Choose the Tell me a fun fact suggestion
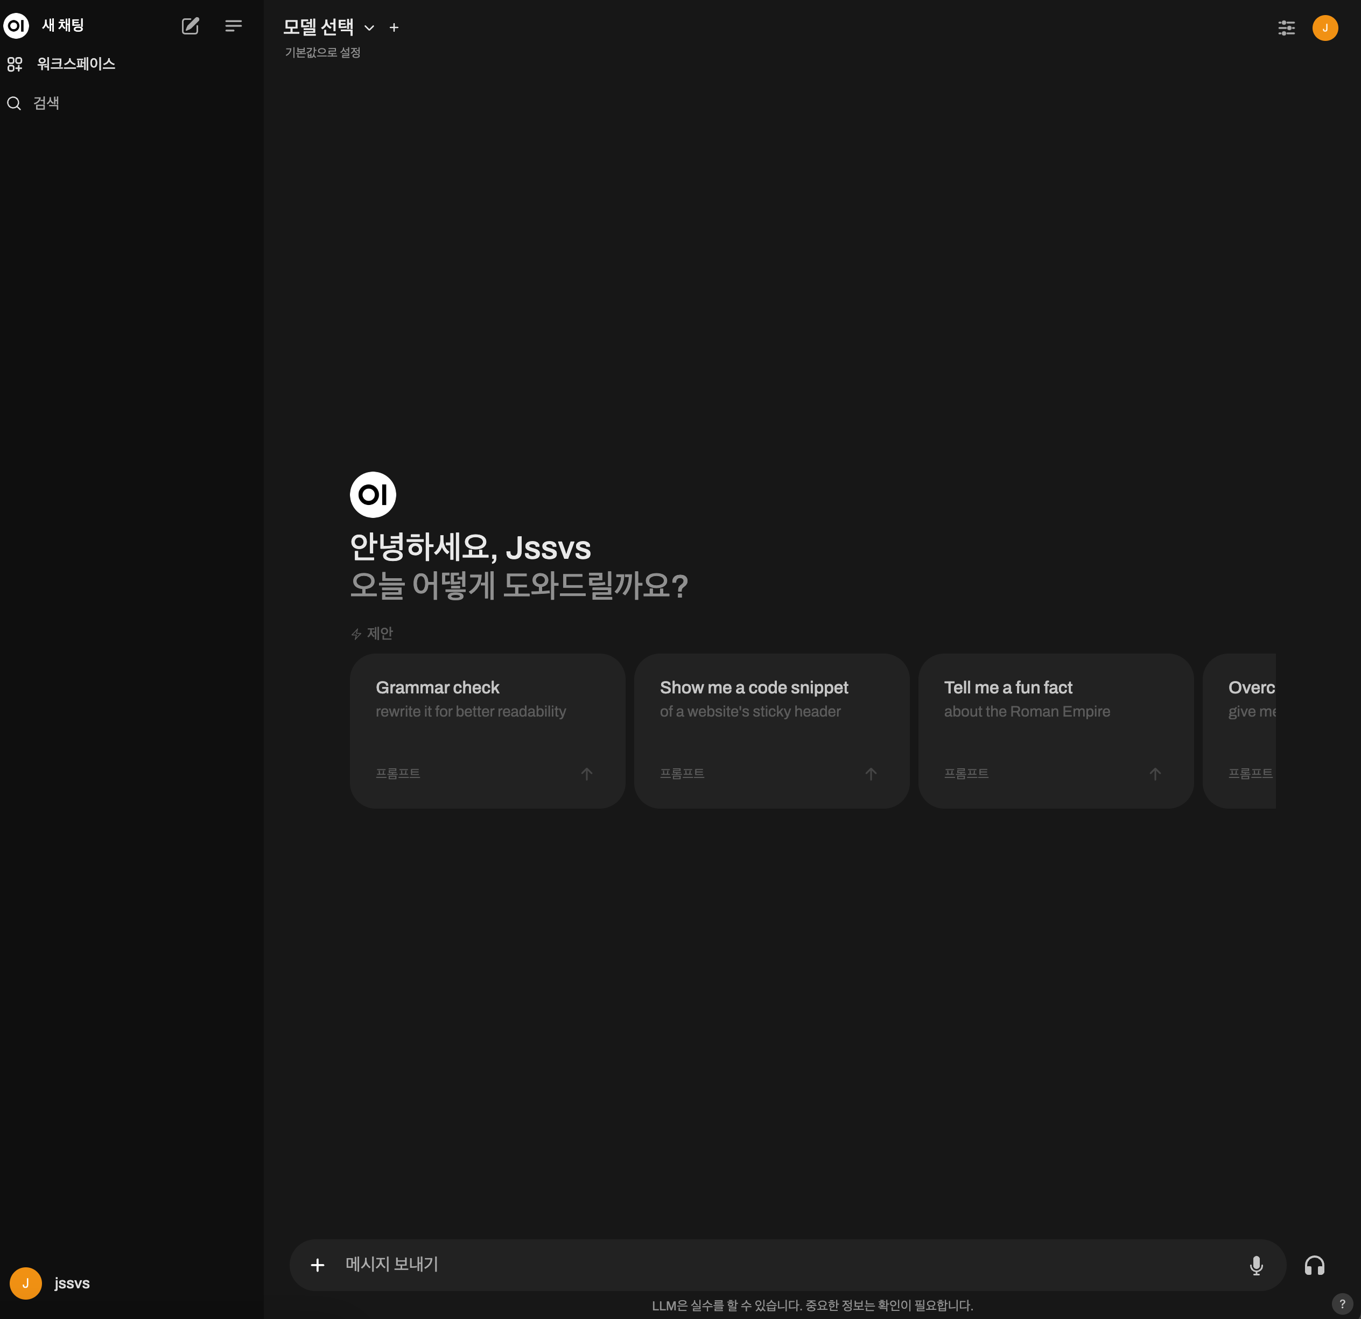The height and width of the screenshot is (1319, 1361). pos(1055,729)
